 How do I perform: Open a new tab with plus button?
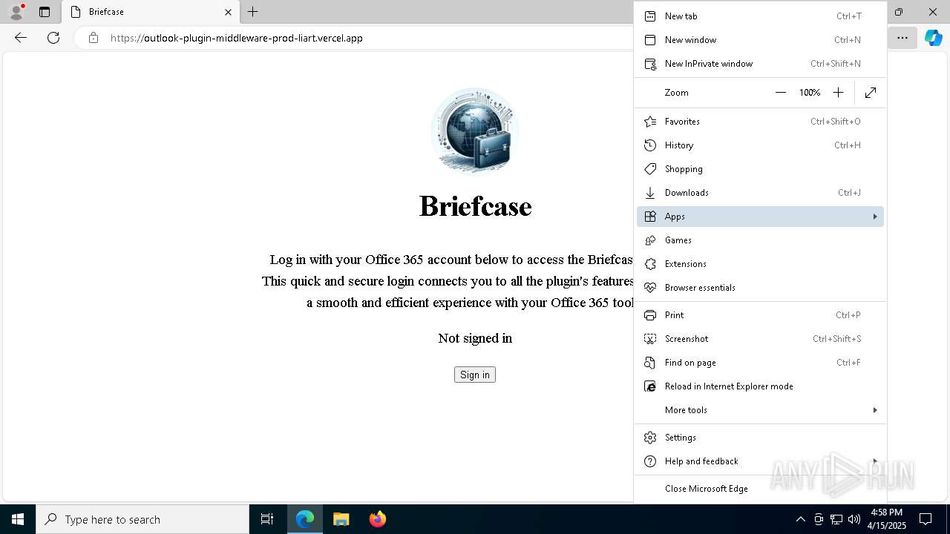[x=253, y=12]
